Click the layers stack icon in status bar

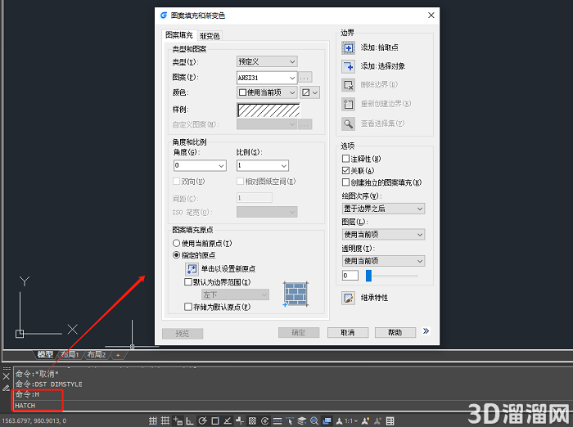(x=302, y=420)
